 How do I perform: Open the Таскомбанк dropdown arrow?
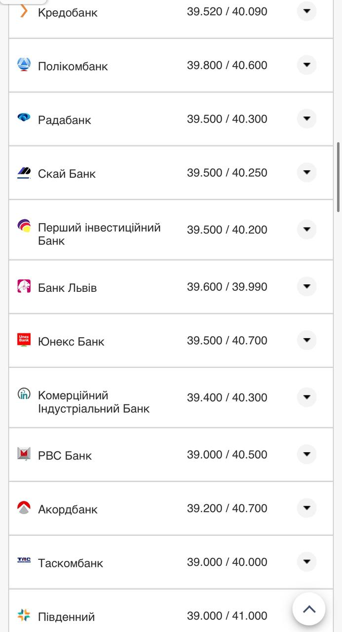point(306,561)
